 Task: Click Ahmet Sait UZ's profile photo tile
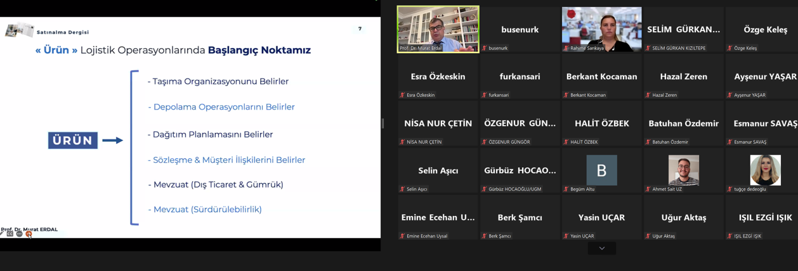pos(683,169)
